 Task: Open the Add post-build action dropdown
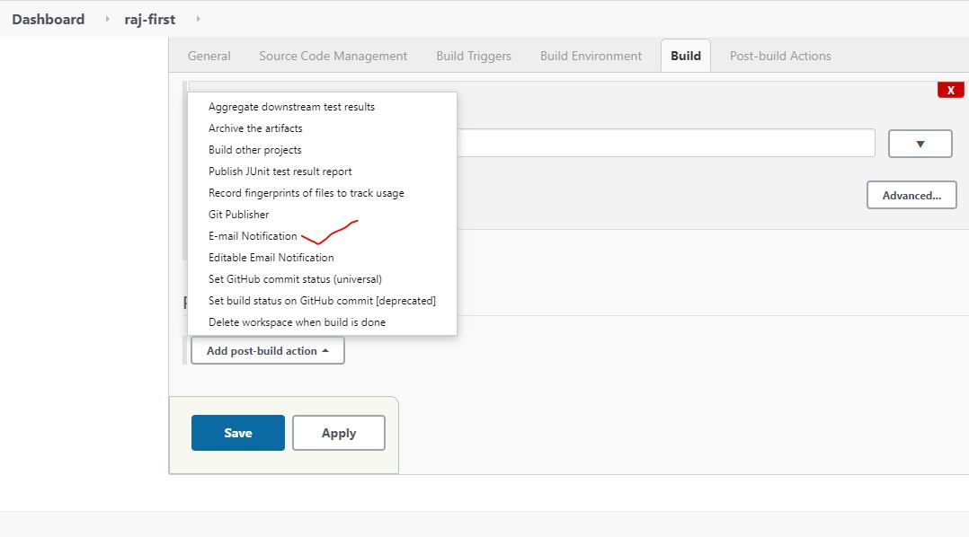click(267, 351)
